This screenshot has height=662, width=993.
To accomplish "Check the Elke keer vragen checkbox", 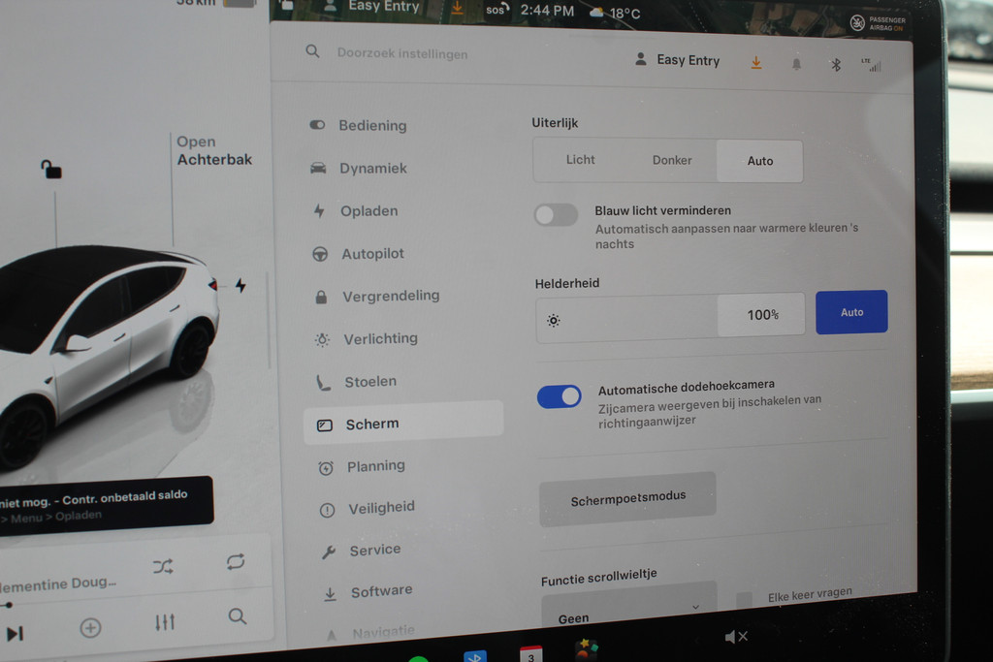I will [745, 600].
